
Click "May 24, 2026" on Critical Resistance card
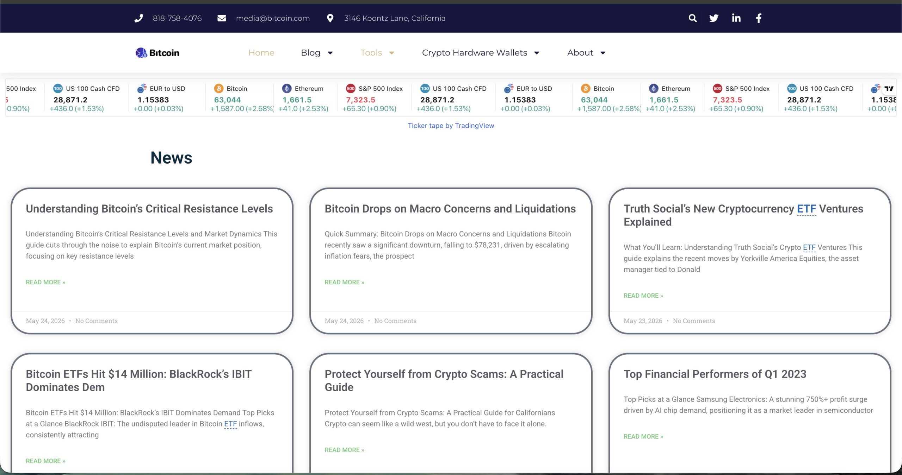(x=45, y=321)
